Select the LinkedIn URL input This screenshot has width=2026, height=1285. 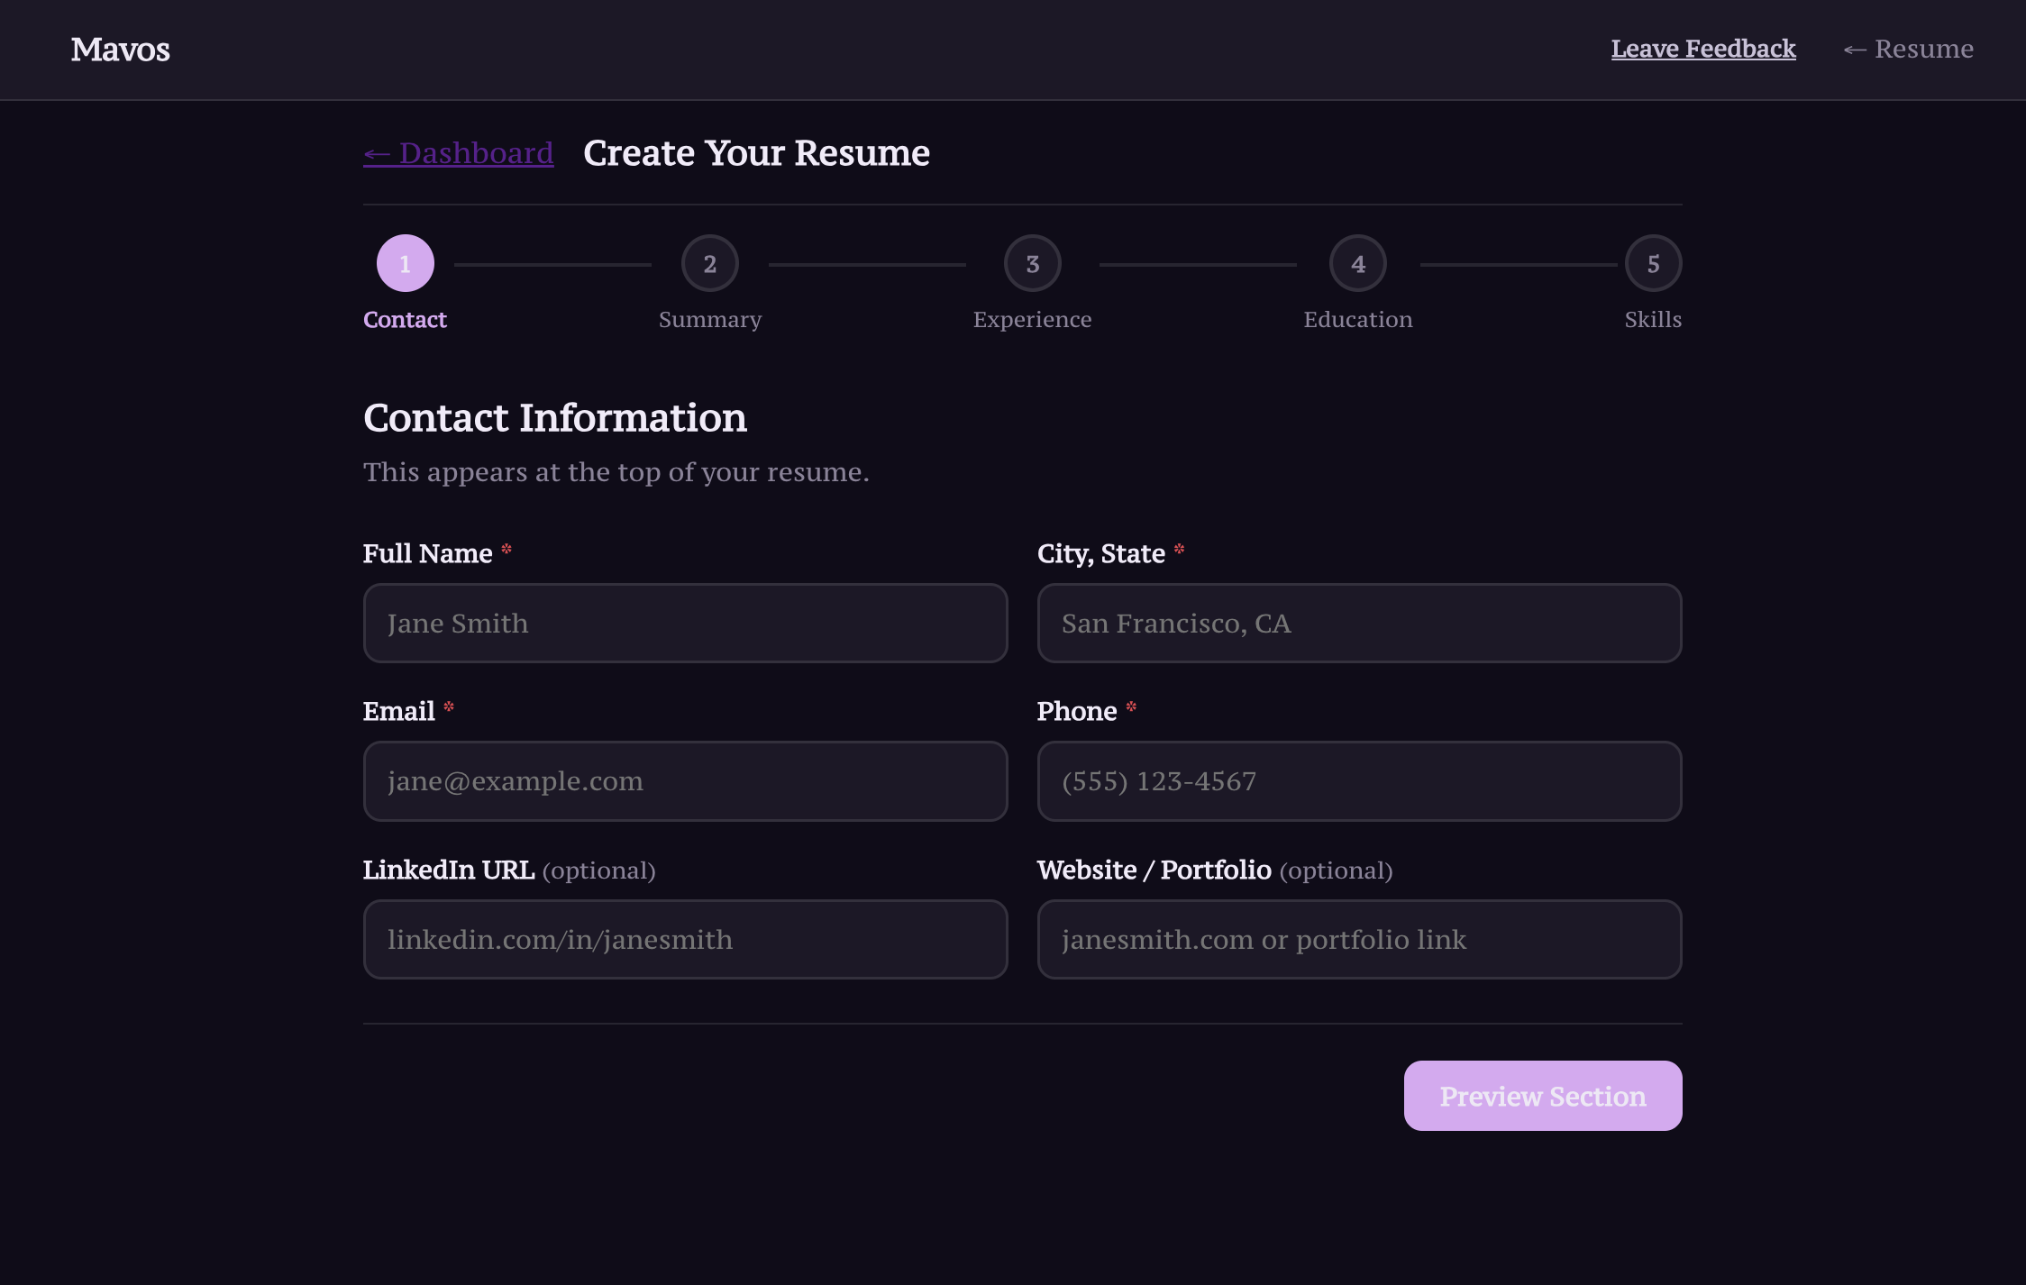pos(685,939)
